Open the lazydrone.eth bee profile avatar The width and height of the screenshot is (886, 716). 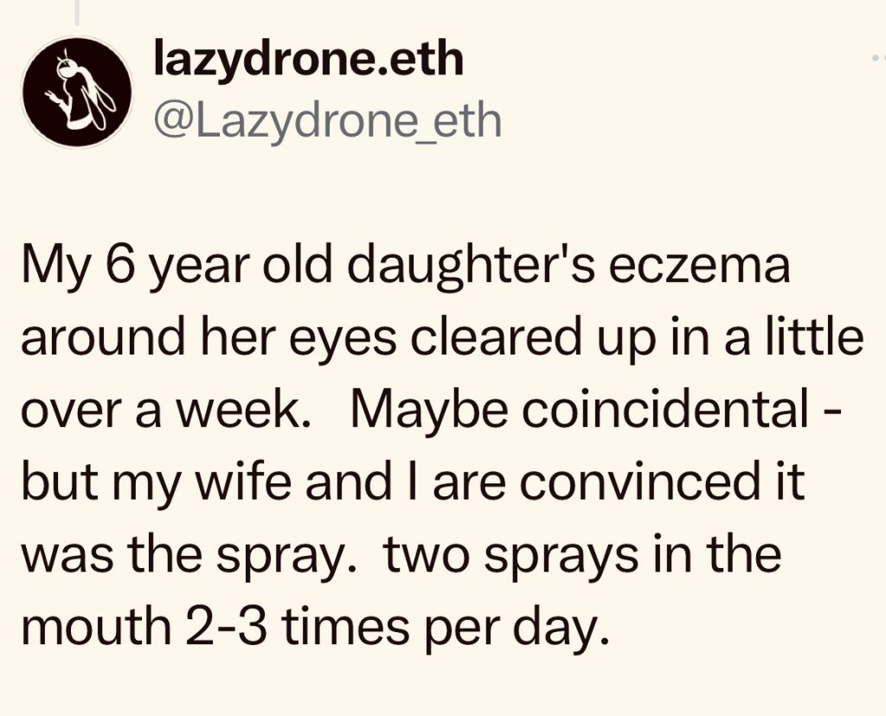point(77,92)
